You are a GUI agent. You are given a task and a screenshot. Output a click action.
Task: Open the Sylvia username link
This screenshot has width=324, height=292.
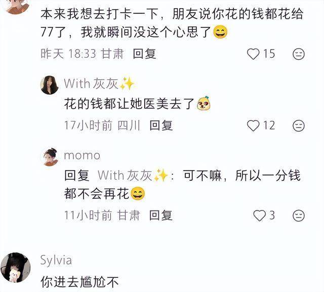point(56,261)
